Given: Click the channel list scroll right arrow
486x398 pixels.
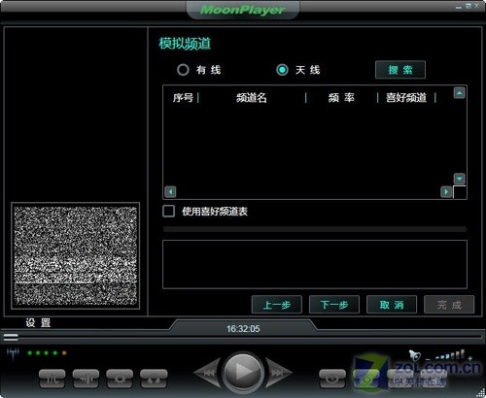Looking at the screenshot, I should tap(446, 192).
